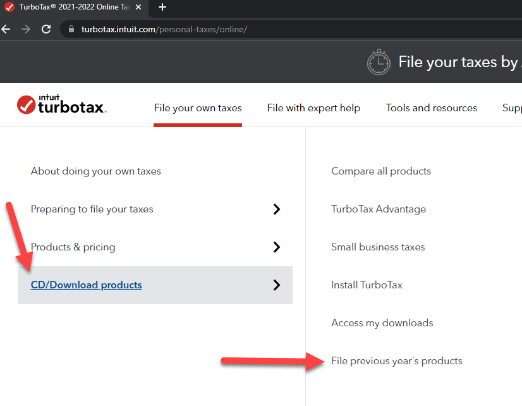Screen dimensions: 522x406
Task: Click the Intuit TurboTax logo
Action: coord(61,104)
